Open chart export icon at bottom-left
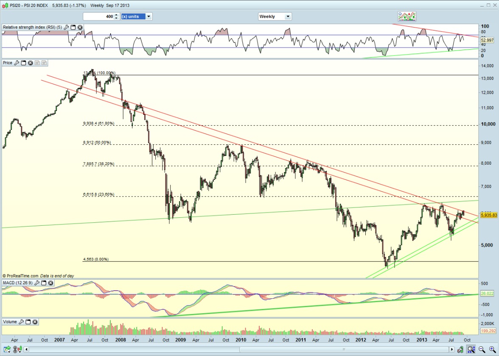 [x=7, y=349]
